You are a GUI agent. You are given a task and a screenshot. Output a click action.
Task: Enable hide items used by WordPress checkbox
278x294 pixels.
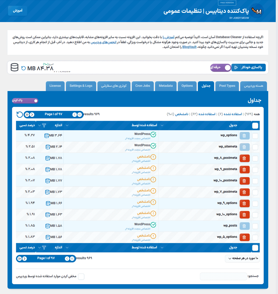(81, 276)
